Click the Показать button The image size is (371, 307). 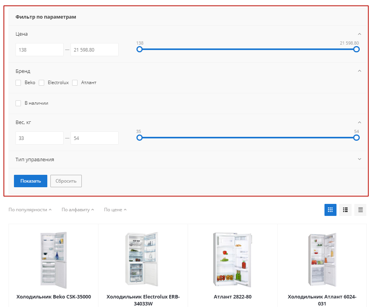(31, 181)
